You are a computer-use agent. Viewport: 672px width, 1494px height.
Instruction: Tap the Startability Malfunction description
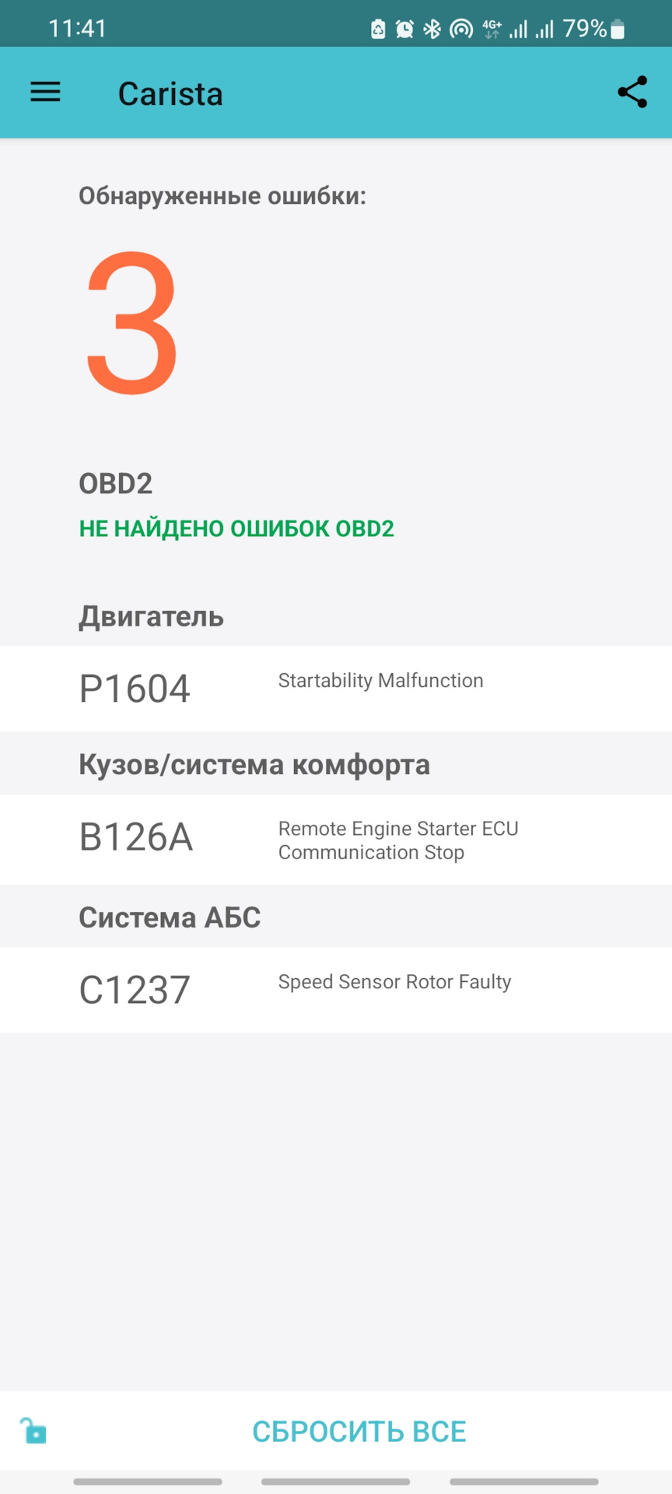coord(380,681)
